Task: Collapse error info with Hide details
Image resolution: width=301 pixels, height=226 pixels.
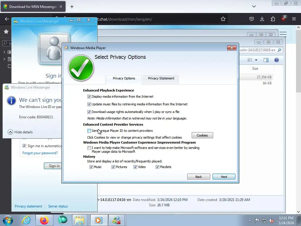Action: tap(20, 132)
